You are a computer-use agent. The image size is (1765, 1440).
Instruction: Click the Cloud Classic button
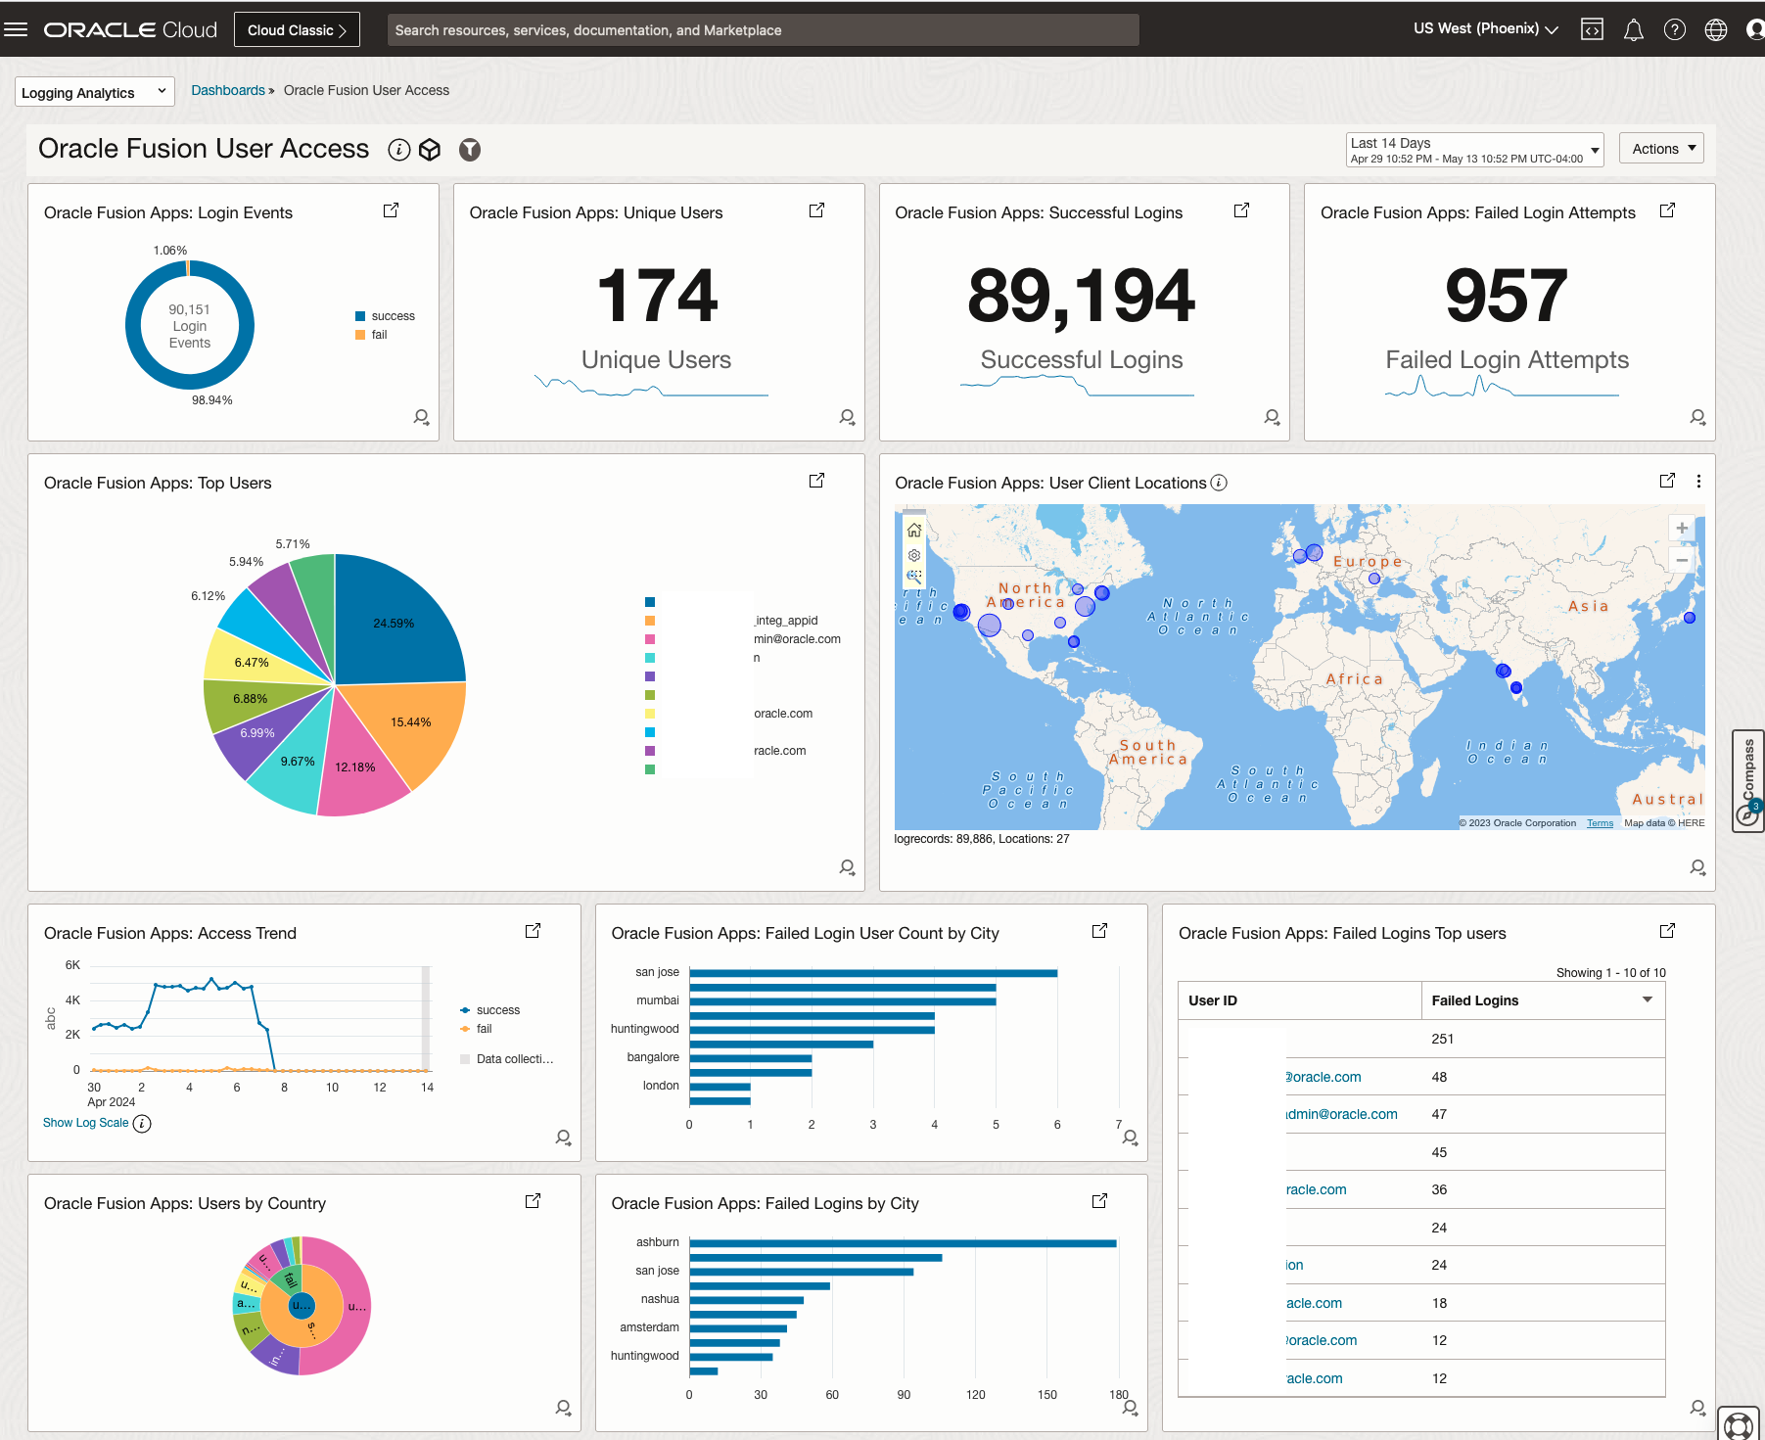(297, 29)
